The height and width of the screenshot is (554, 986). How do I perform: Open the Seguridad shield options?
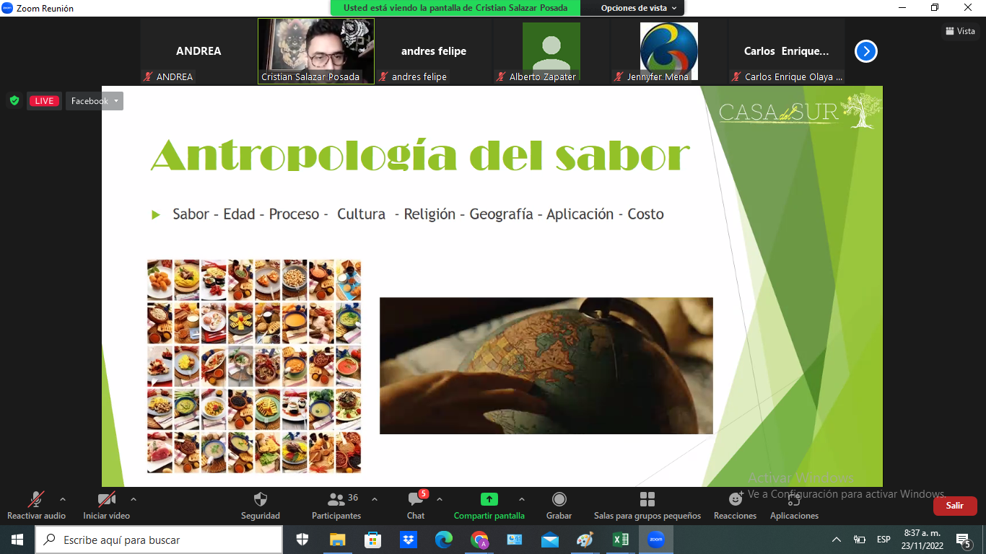(x=261, y=506)
